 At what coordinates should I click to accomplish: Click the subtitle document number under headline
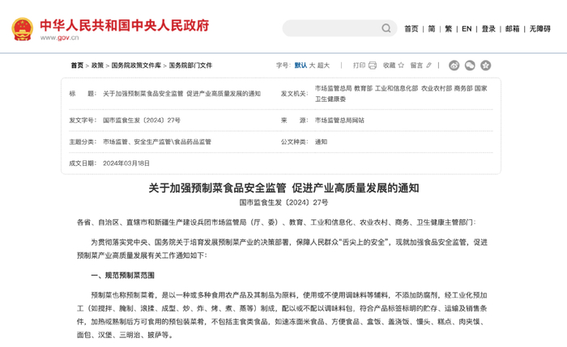(x=283, y=202)
